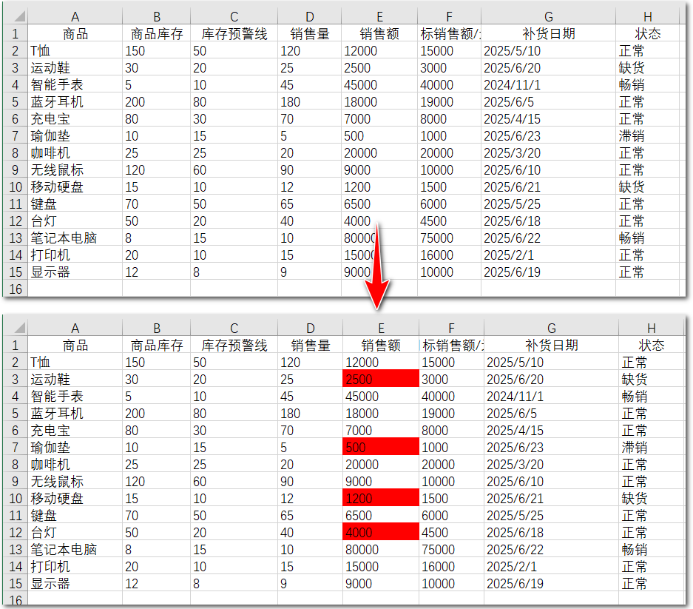
Task: Click the red-highlighted cell showing 1200
Action: click(x=380, y=498)
